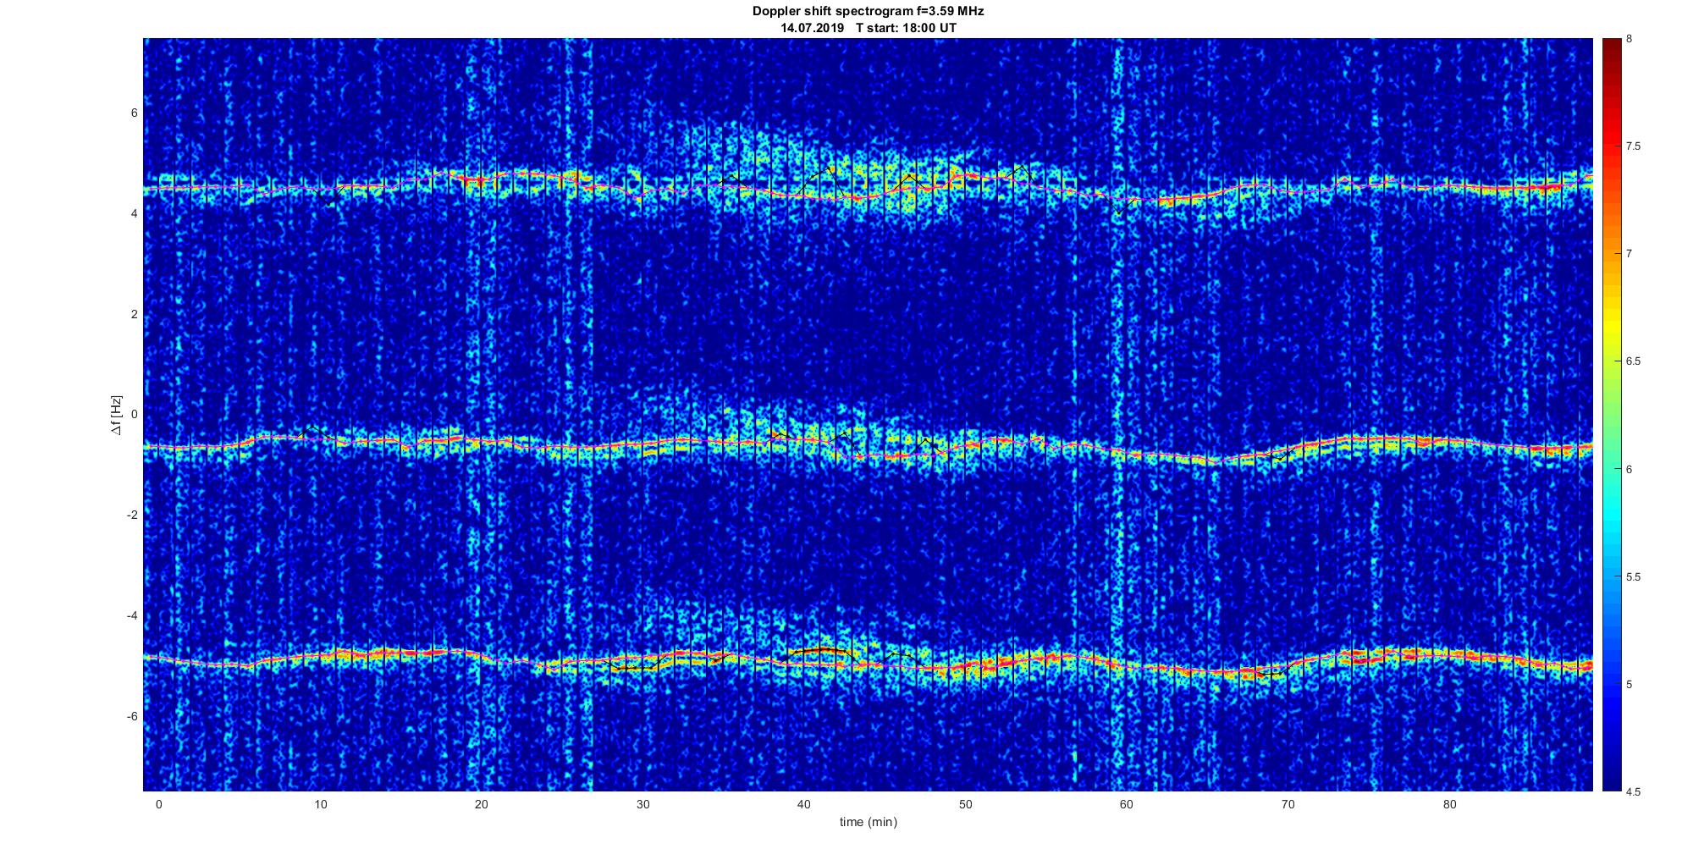Click the colorbar tick label '5.5'
This screenshot has height=849, width=1693.
(1633, 576)
